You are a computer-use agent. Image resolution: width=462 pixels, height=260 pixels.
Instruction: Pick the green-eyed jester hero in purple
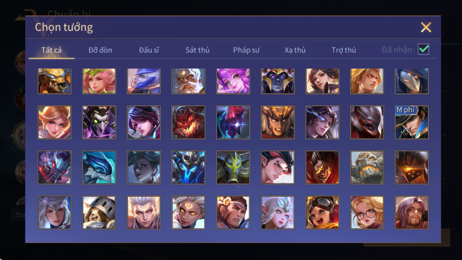pyautogui.click(x=99, y=122)
